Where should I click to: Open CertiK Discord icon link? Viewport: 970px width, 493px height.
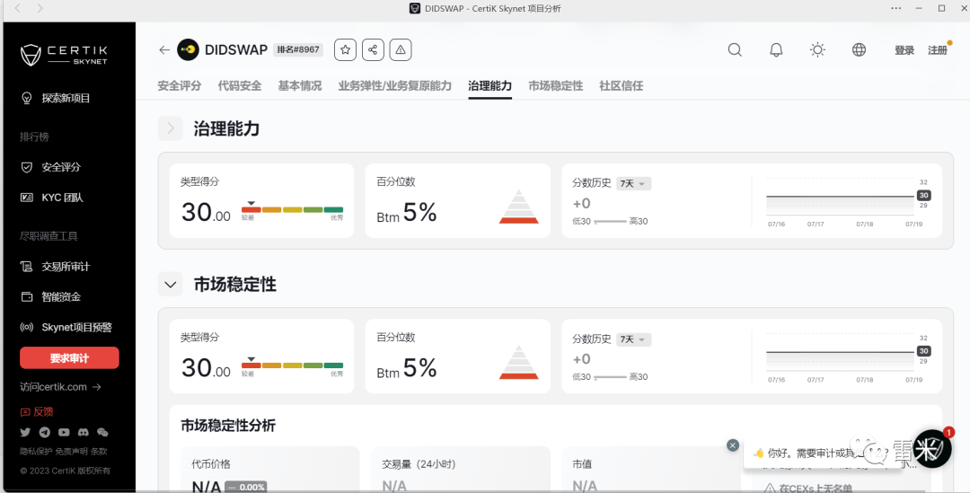83,432
